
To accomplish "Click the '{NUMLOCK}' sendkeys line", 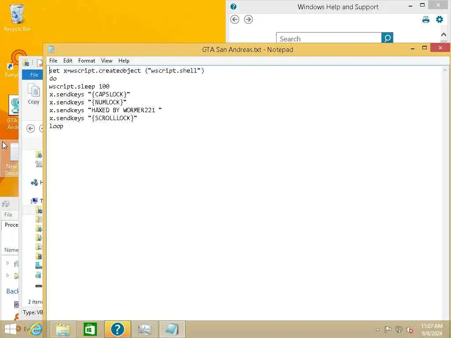I will 88,102.
